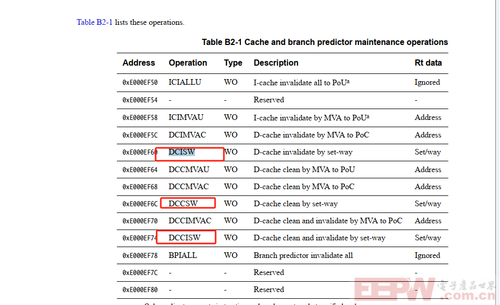Click the DCIMVAC operation name
This screenshot has width=500, height=305.
click(187, 135)
